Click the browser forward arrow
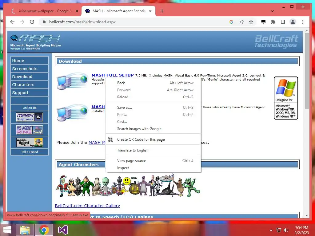This screenshot has height=236, width=315. 22,22
